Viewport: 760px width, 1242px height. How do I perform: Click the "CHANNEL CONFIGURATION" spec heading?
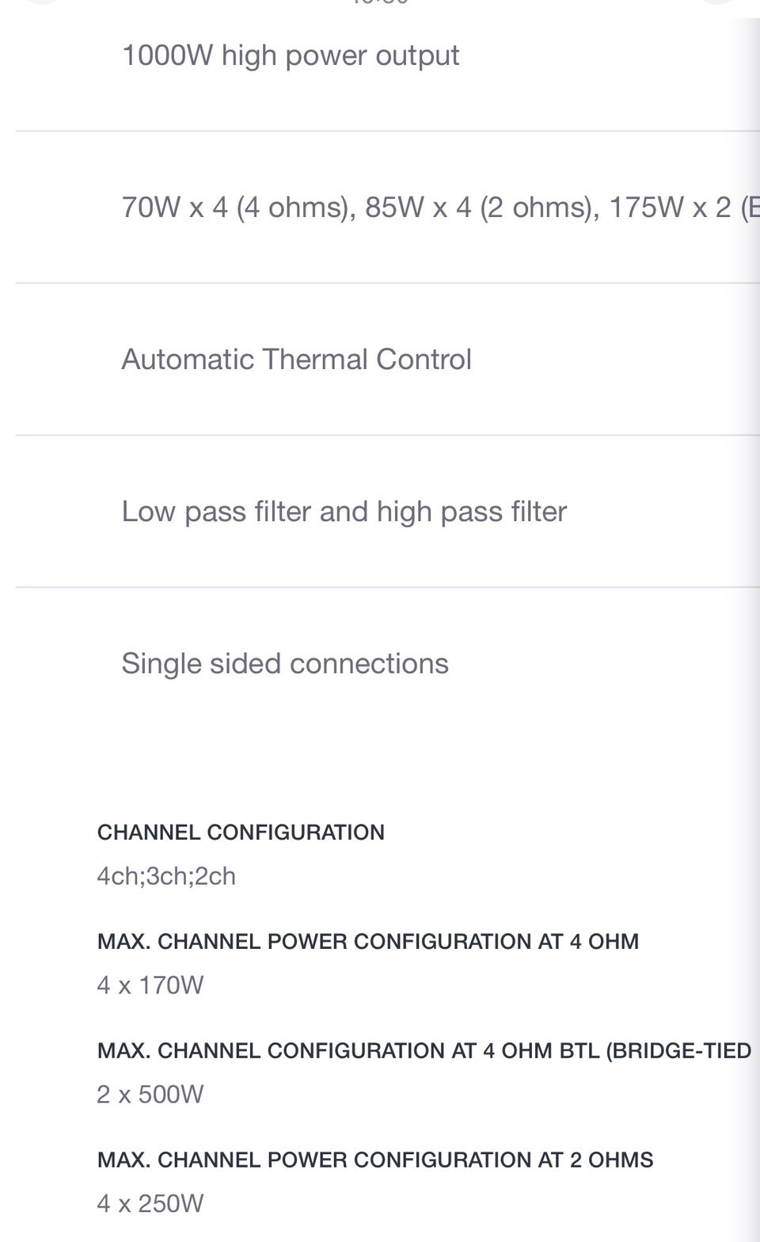241,832
